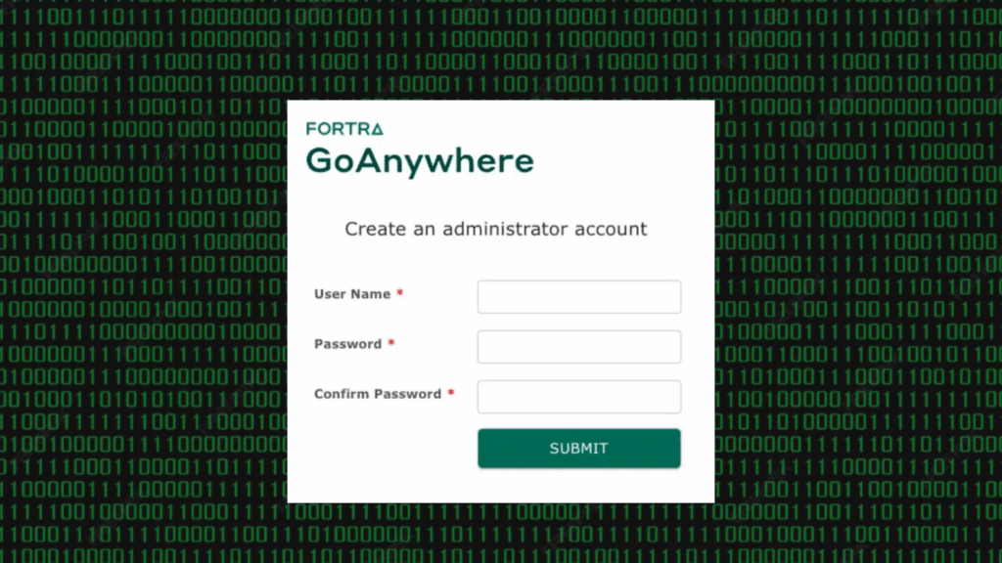Click the Confirm Password label
Screen dimensions: 1002x563
tap(378, 394)
